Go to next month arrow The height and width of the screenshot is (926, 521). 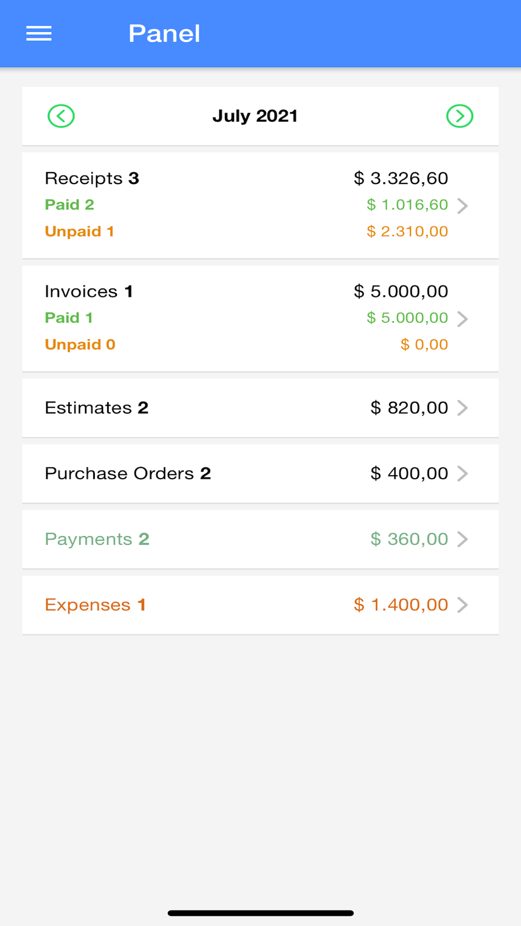[460, 116]
